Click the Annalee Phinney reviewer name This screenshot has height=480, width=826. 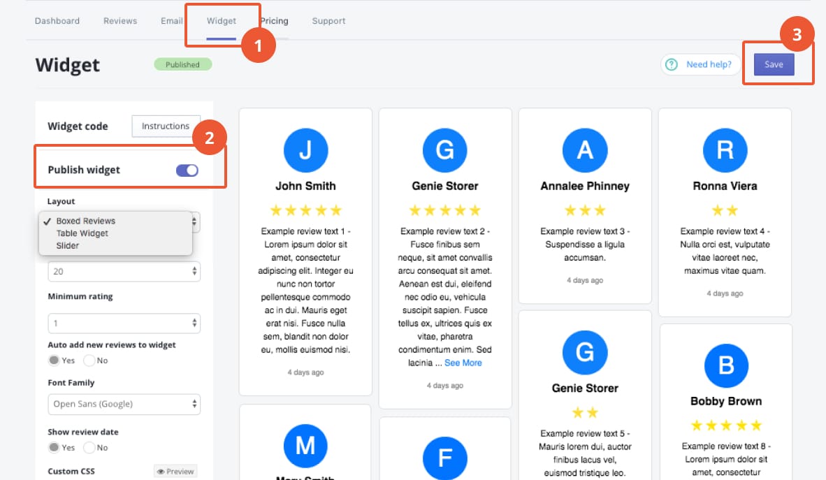coord(585,186)
